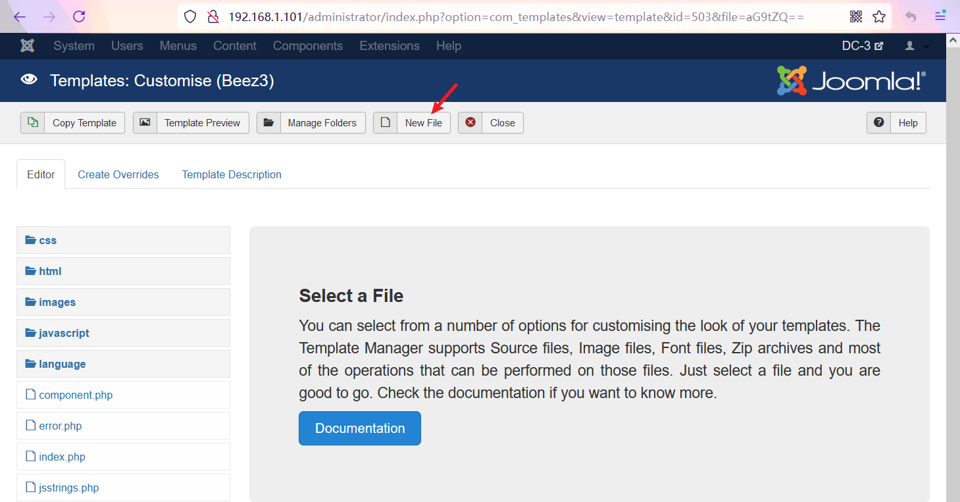Image resolution: width=960 pixels, height=502 pixels.
Task: Open the component.php file
Action: click(x=123, y=395)
